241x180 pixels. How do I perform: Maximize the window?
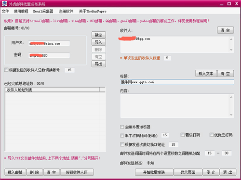(229, 3)
